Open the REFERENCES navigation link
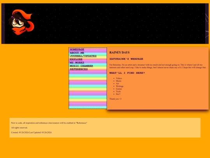This screenshot has height=158, width=210. [x=79, y=69]
